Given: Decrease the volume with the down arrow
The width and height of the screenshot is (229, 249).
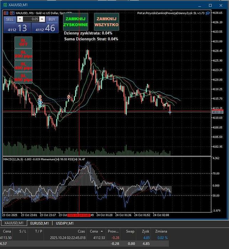Looking at the screenshot, I should coord(20,19).
